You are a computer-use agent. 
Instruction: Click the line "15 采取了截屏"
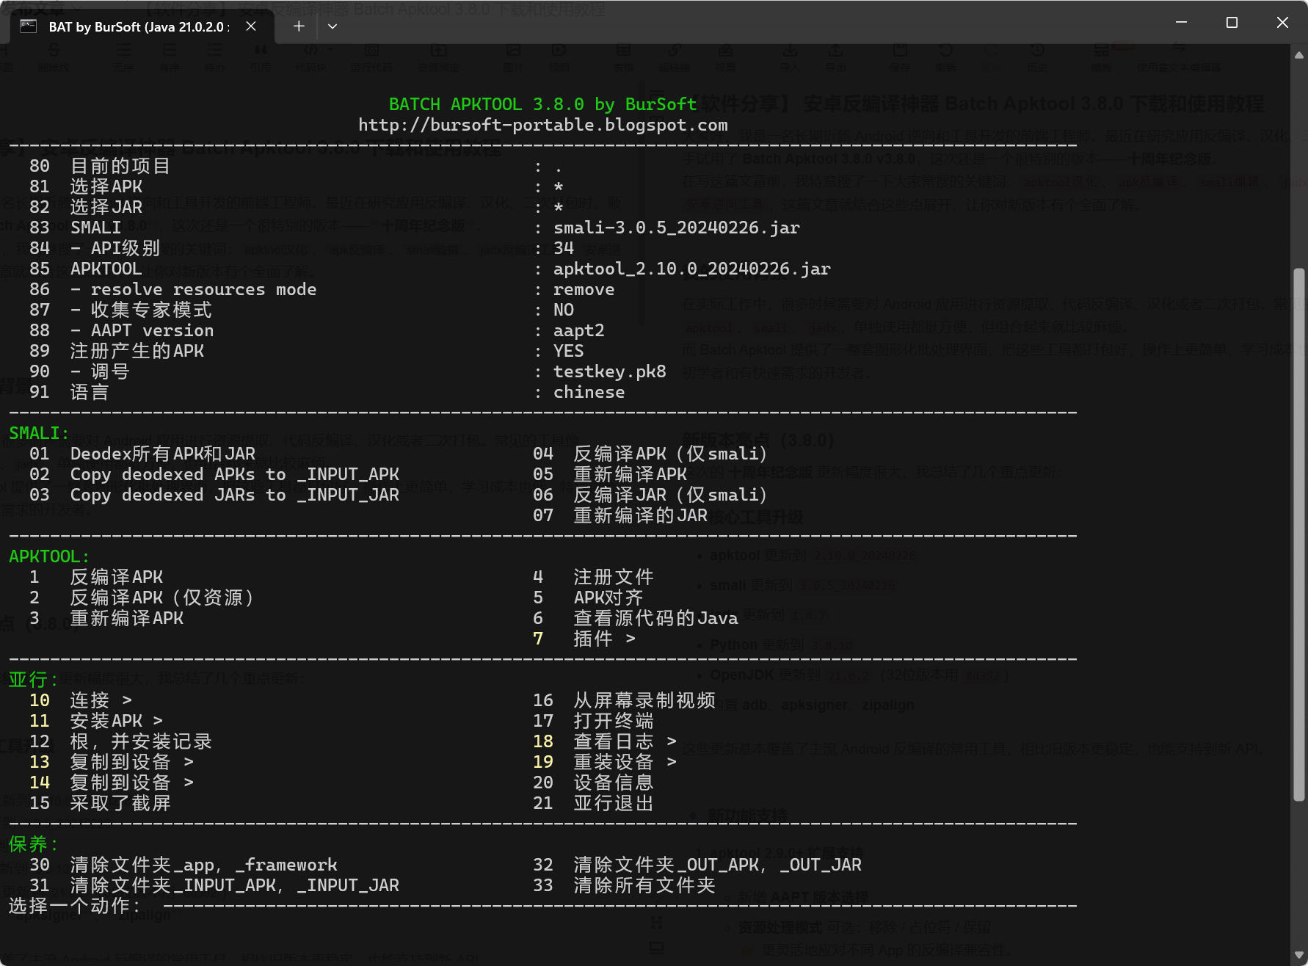[100, 803]
